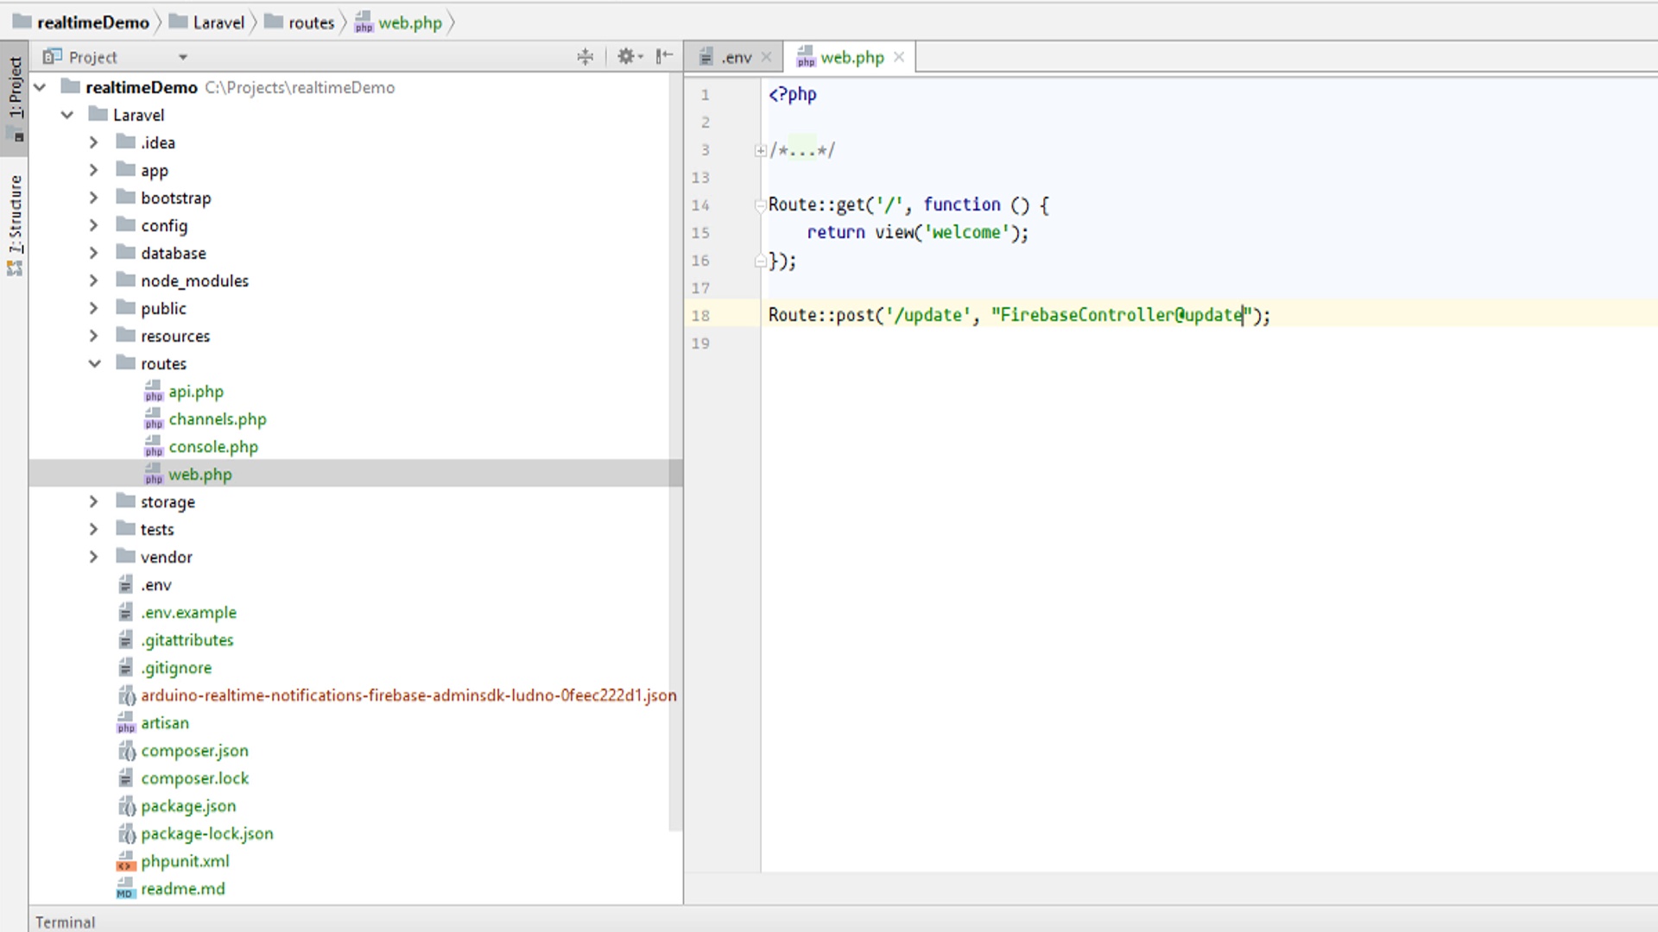The image size is (1658, 932).
Task: Expand the database folder arrow
Action: pos(94,253)
